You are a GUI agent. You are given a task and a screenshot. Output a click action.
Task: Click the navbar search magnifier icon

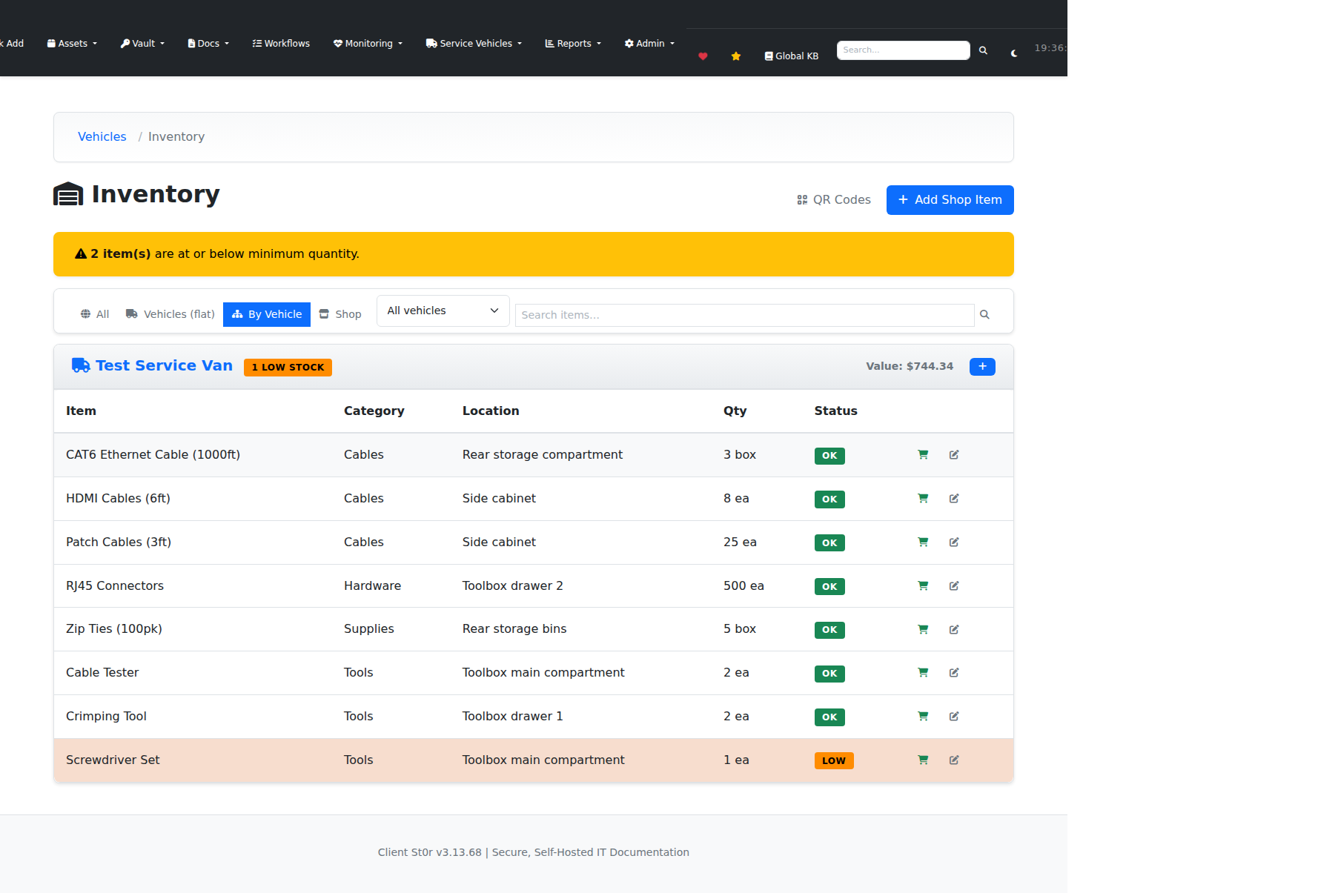click(x=983, y=50)
